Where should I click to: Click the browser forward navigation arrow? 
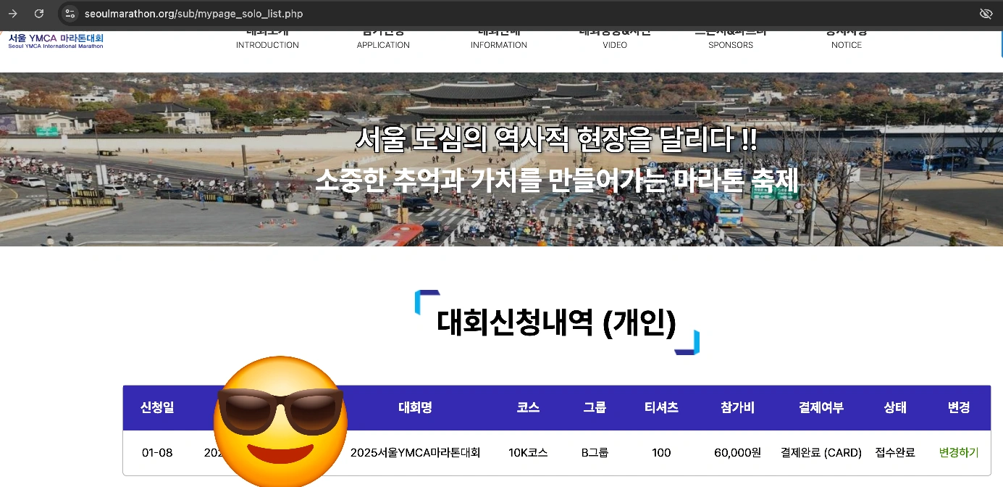click(13, 13)
